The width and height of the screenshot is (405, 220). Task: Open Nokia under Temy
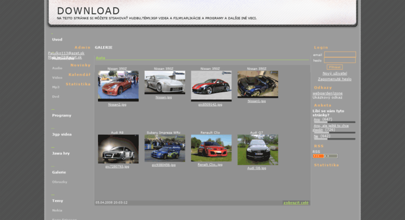coord(57,211)
